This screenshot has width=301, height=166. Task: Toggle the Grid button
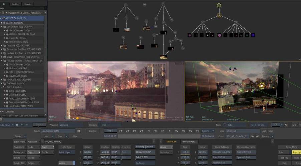tap(294, 125)
